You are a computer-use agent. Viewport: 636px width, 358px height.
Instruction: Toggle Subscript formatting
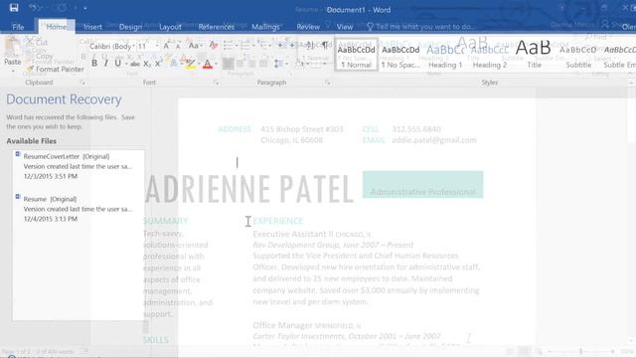[x=147, y=64]
